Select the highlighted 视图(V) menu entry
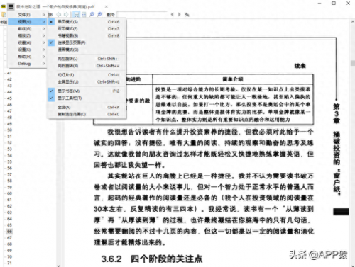Image resolution: width=355 pixels, height=267 pixels. [x=28, y=22]
